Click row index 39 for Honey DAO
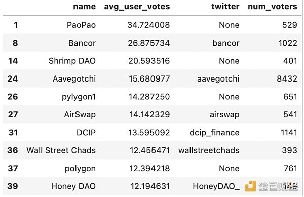This screenshot has width=304, height=197. [13, 186]
